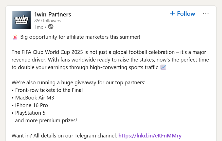Click the "MacBook Air M3" bullet item
Image resolution: width=222 pixels, height=141 pixels.
[x=33, y=98]
